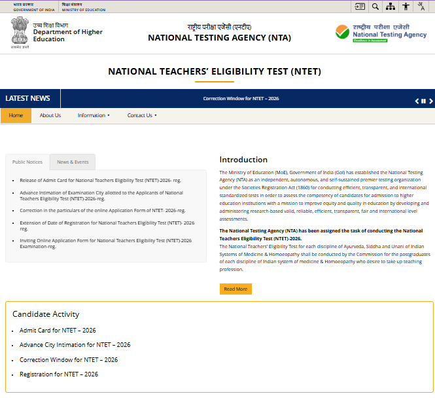Image resolution: width=435 pixels, height=398 pixels.
Task: Click the Government of India link
Action: tap(34, 7)
